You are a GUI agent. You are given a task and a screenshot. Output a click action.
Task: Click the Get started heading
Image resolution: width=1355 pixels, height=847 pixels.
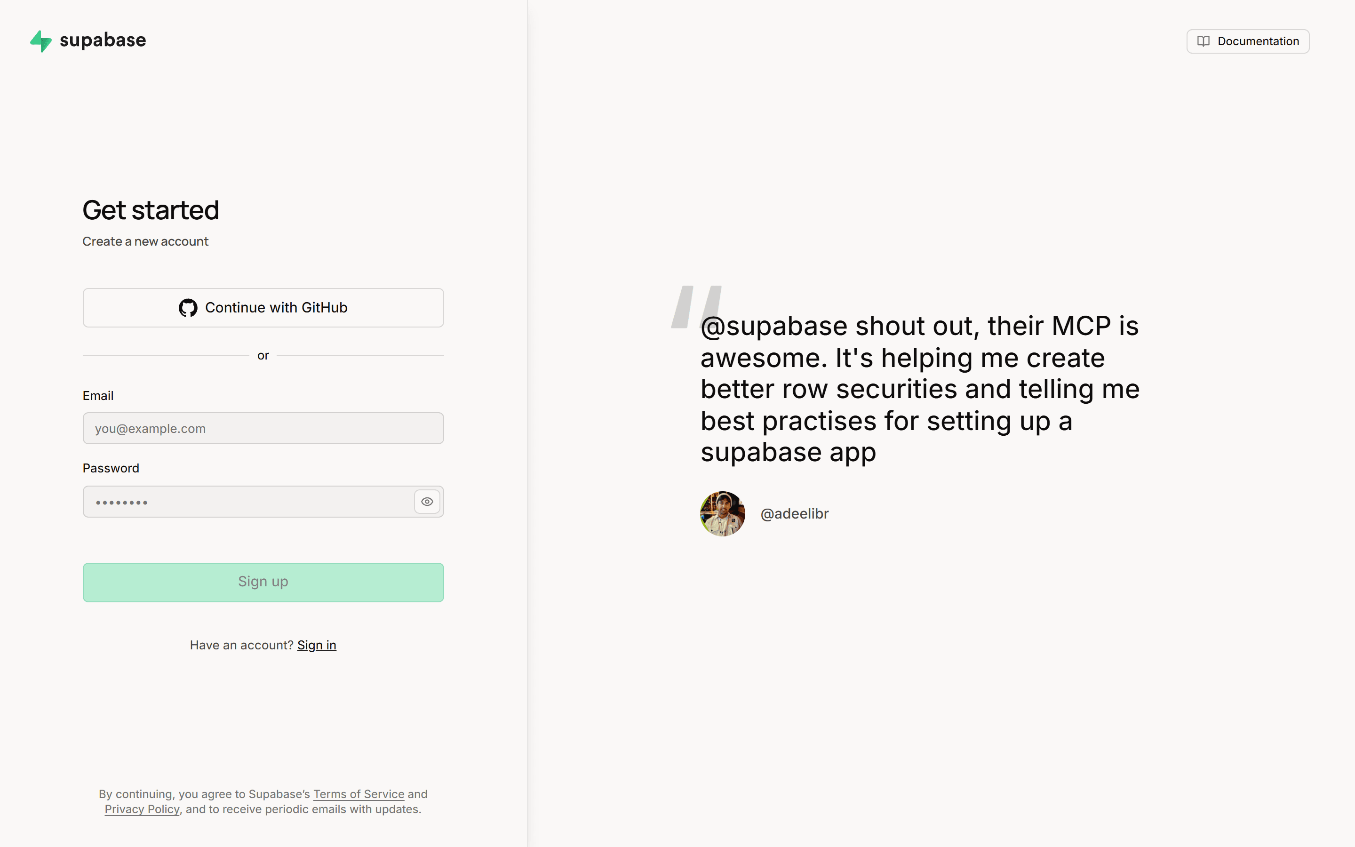(151, 210)
